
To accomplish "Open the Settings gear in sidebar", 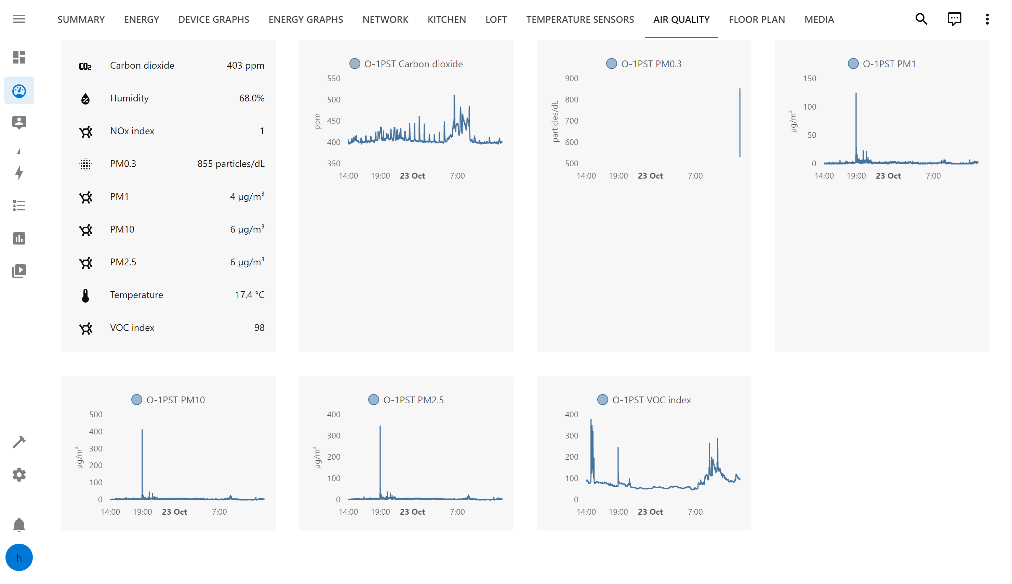I will coord(19,474).
